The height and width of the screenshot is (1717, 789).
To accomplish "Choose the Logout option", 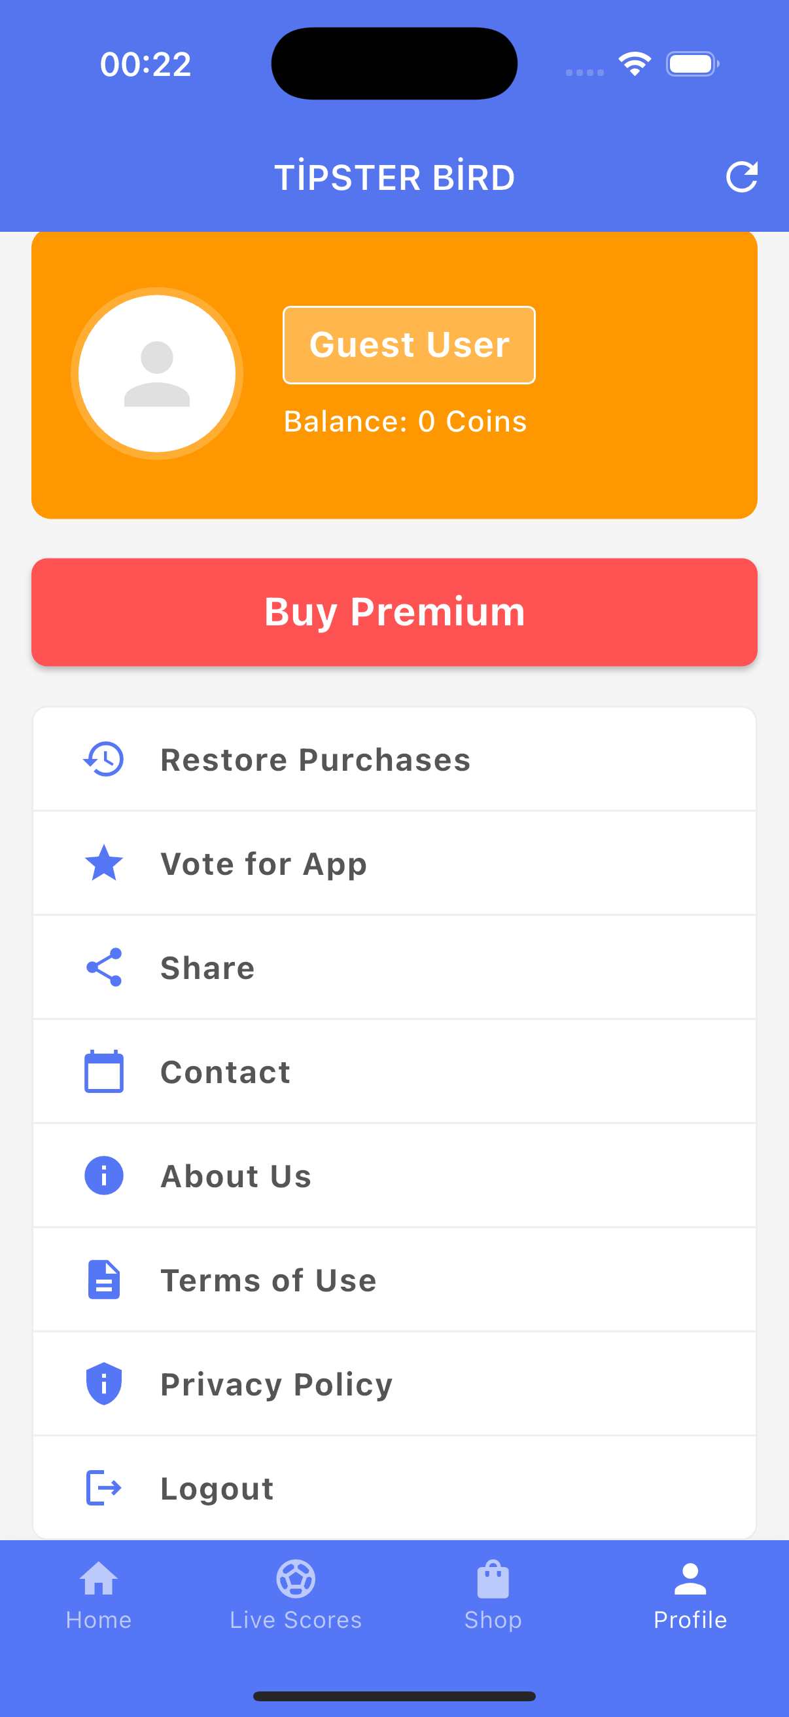I will (217, 1488).
